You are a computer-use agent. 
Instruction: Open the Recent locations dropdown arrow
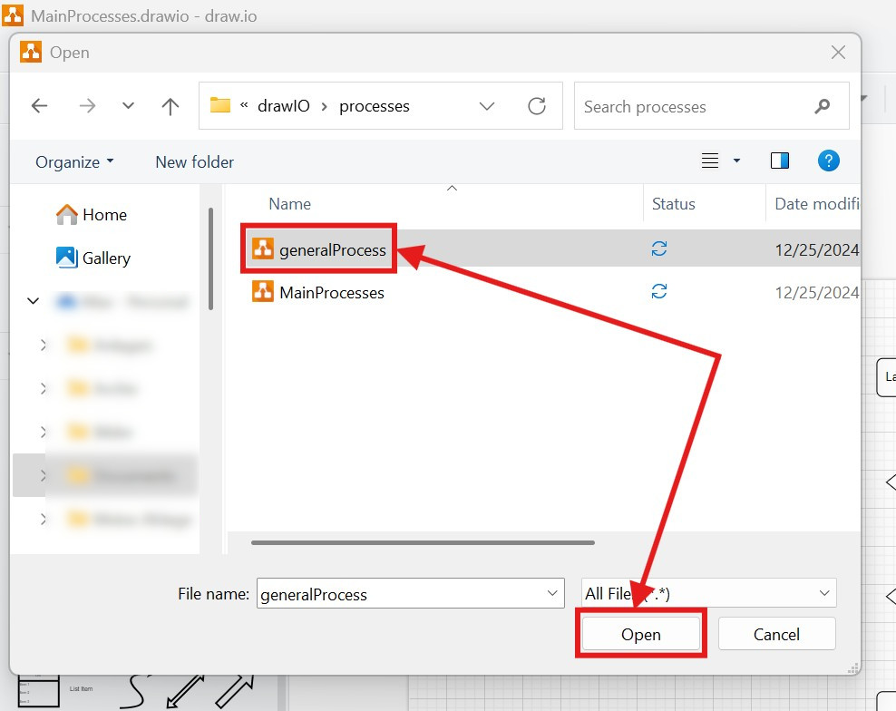click(128, 106)
